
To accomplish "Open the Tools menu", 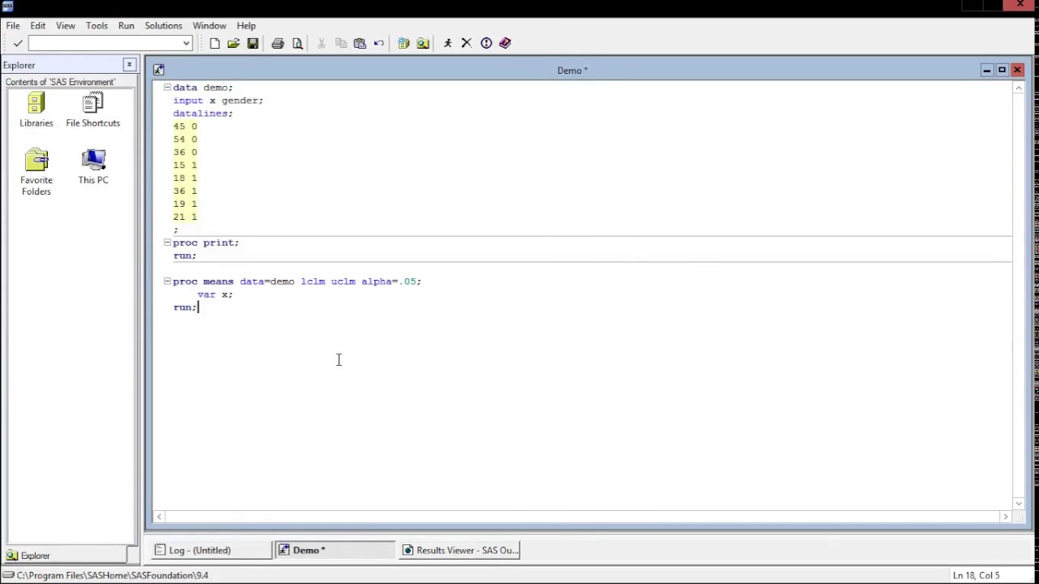I will tap(97, 26).
